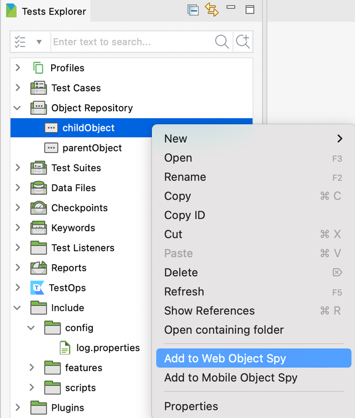Expand the Test Cases folder
The width and height of the screenshot is (355, 418).
point(18,88)
